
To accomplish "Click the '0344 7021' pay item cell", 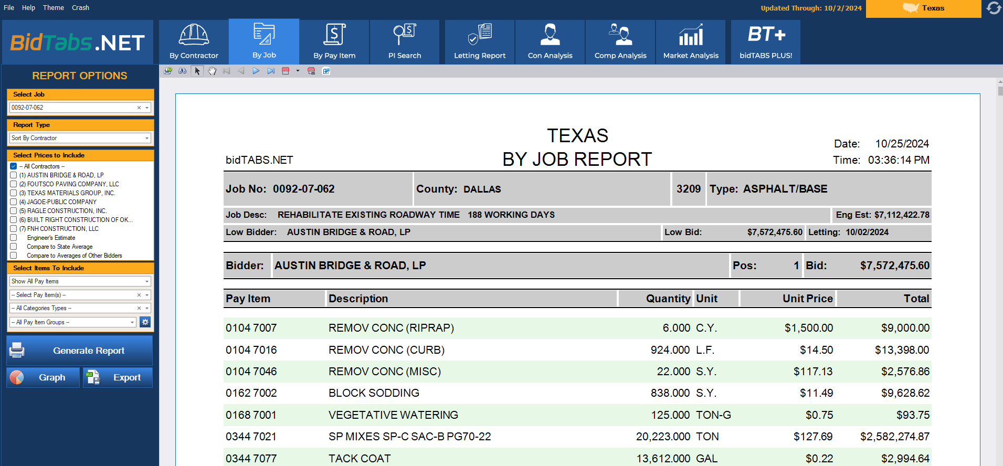I will click(x=251, y=437).
